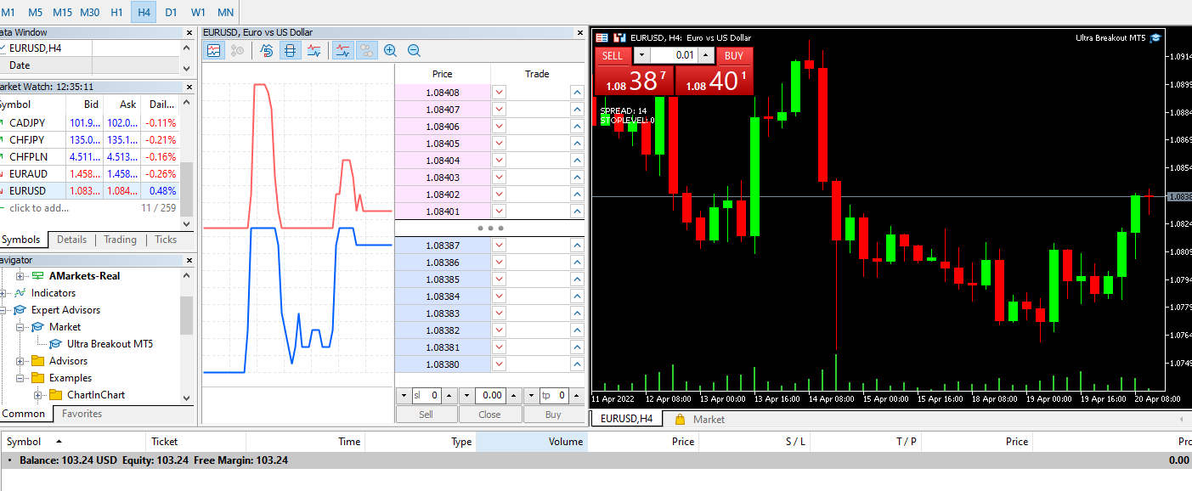The width and height of the screenshot is (1192, 491).
Task: Open the one-click trading volume dropdown
Action: pyautogui.click(x=641, y=56)
